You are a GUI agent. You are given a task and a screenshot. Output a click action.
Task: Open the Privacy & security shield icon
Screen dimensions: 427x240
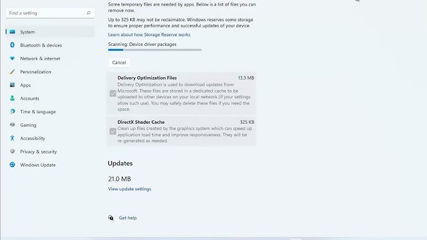pyautogui.click(x=12, y=151)
